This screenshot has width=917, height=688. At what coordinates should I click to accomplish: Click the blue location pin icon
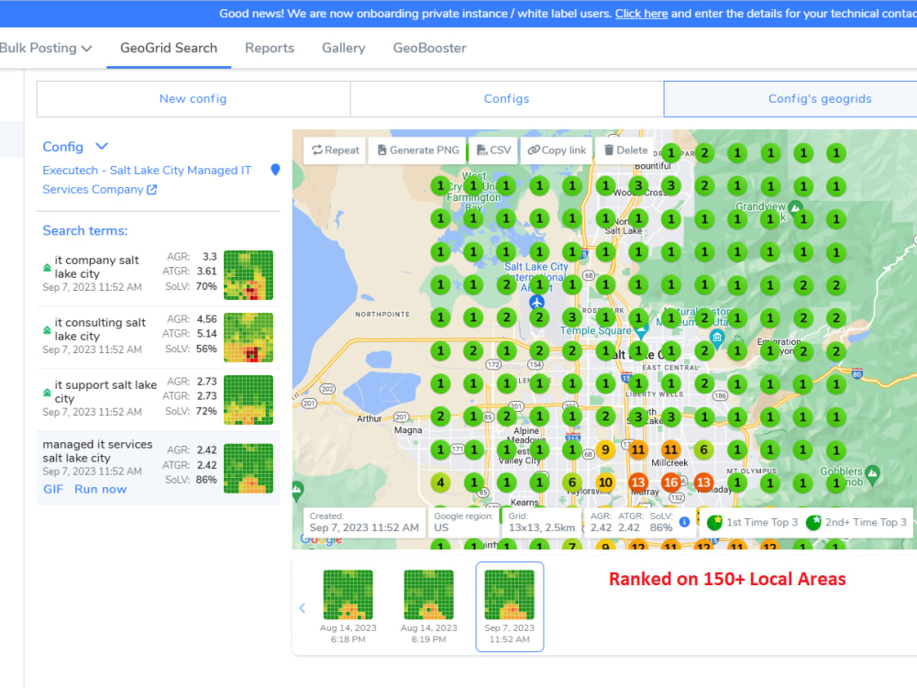[x=275, y=170]
